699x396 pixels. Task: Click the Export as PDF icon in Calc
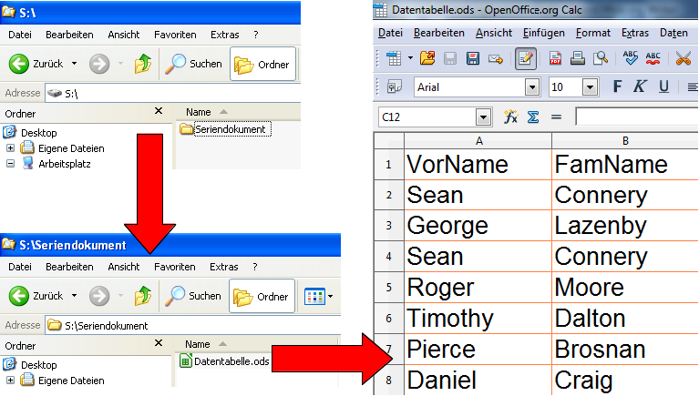555,59
